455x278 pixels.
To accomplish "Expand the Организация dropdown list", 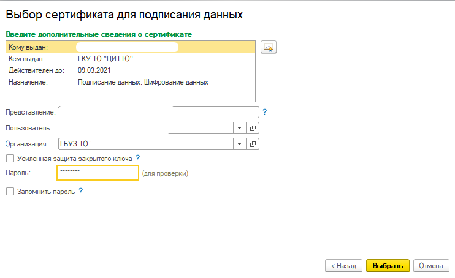I will [240, 145].
